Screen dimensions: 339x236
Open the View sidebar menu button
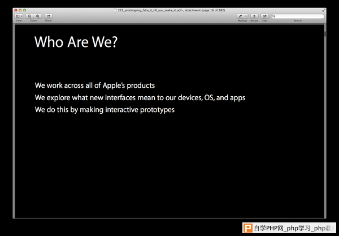pos(19,16)
